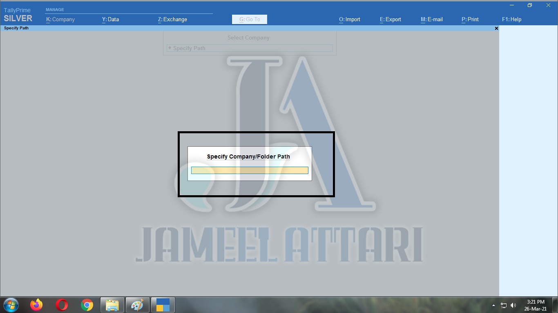This screenshot has height=313, width=558.
Task: Open the O: Import menu
Action: (350, 19)
